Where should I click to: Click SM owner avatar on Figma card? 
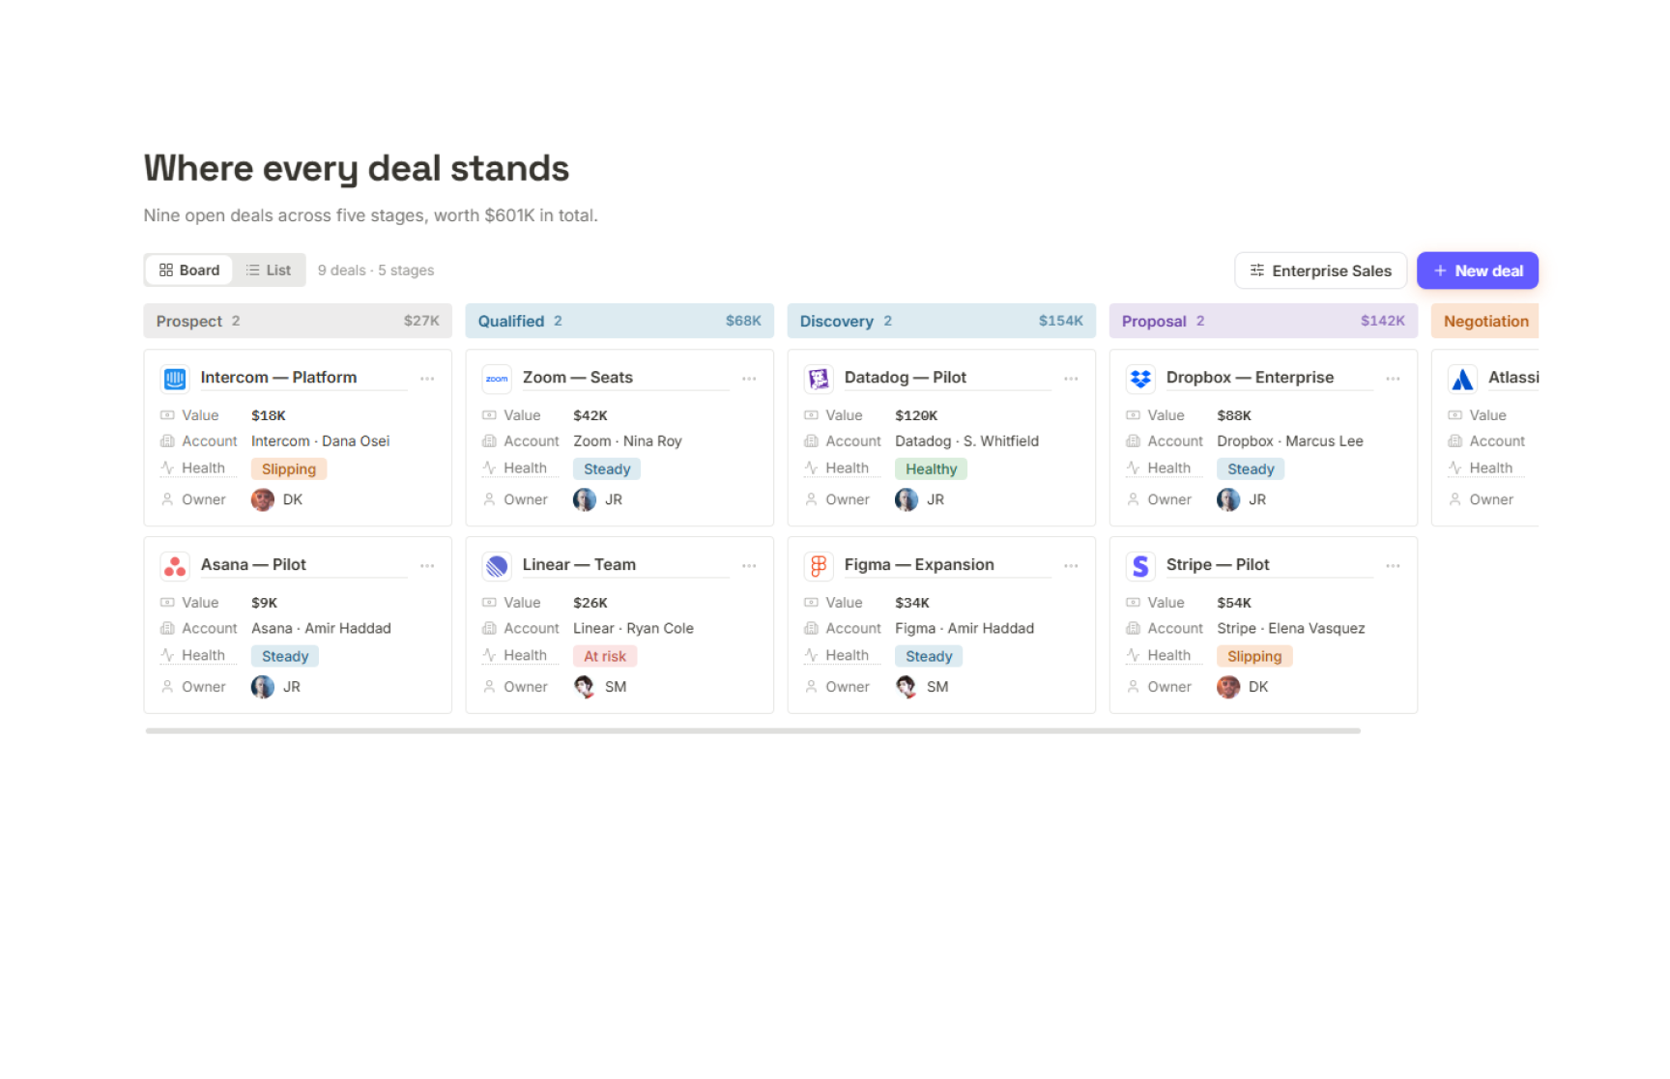(906, 687)
